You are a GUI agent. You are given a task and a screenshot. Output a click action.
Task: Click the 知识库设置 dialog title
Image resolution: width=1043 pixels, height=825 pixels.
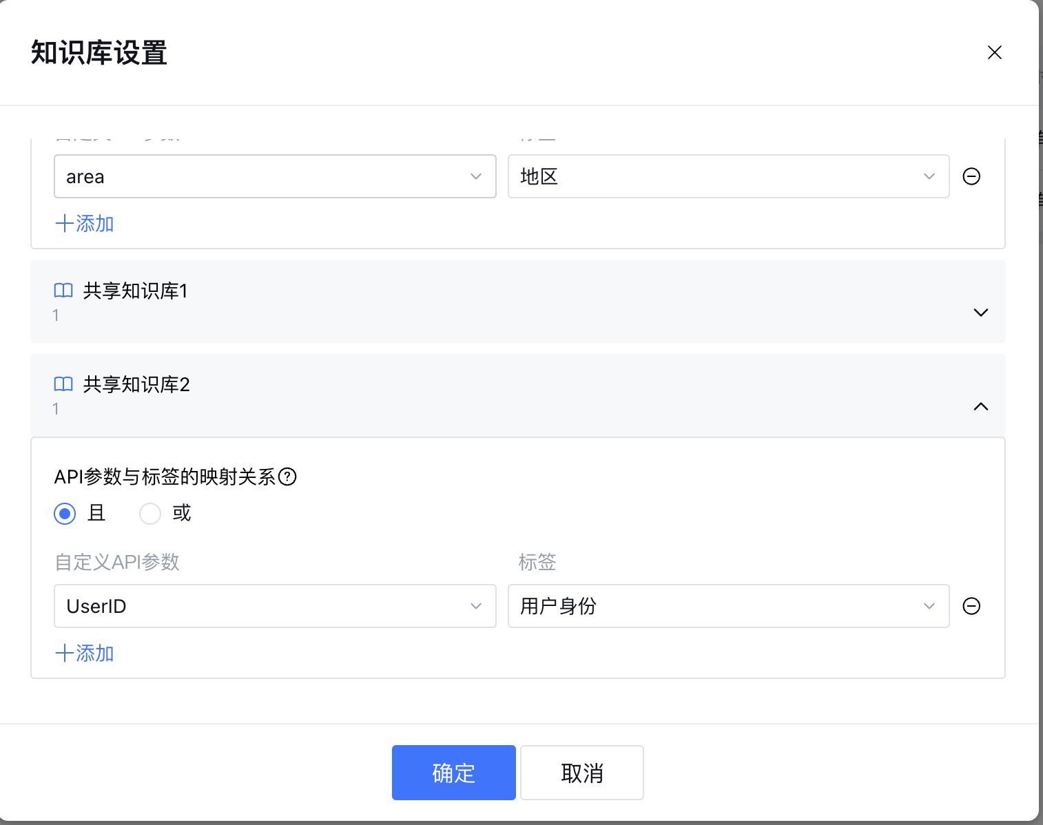99,53
